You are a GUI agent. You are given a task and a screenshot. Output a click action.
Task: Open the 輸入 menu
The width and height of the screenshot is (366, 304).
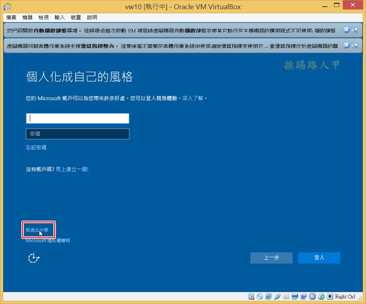coord(59,17)
